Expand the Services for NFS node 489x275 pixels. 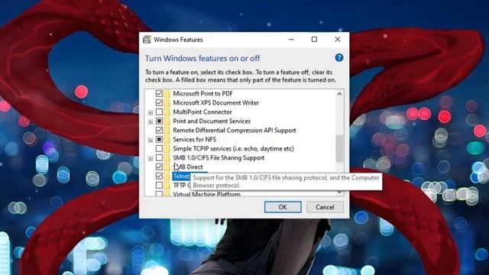point(151,140)
